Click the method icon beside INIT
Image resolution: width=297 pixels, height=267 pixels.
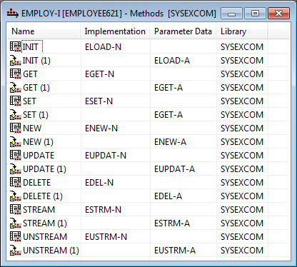coord(16,46)
